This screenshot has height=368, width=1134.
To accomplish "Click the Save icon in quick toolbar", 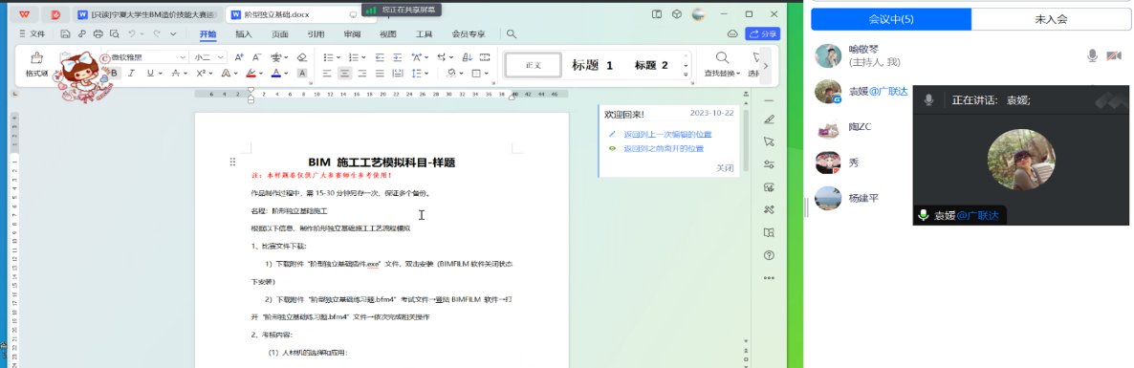I will click(x=65, y=34).
